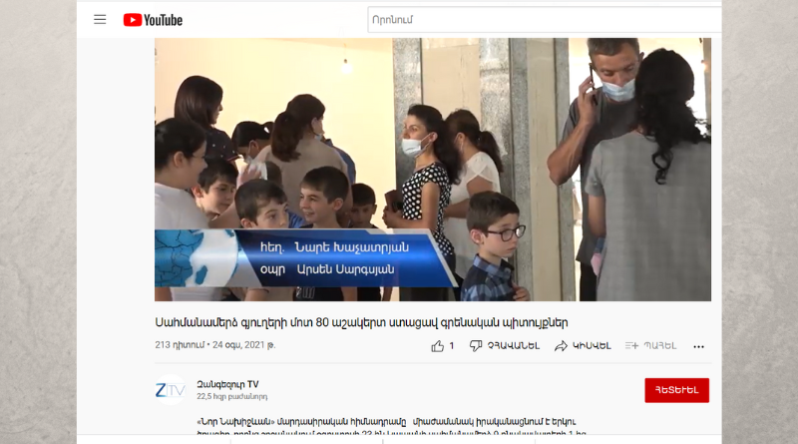Open the Զանգեզուր TV channel name link
The image size is (798, 444).
click(x=227, y=384)
